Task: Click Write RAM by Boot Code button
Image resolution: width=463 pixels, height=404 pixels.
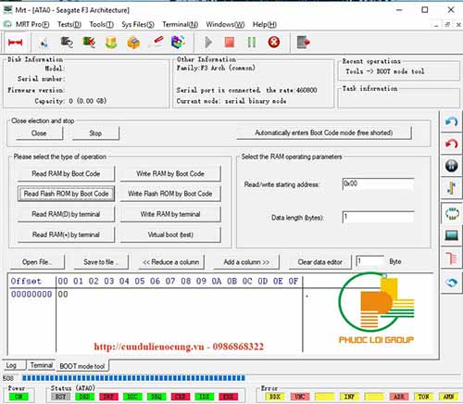Action: [x=170, y=173]
